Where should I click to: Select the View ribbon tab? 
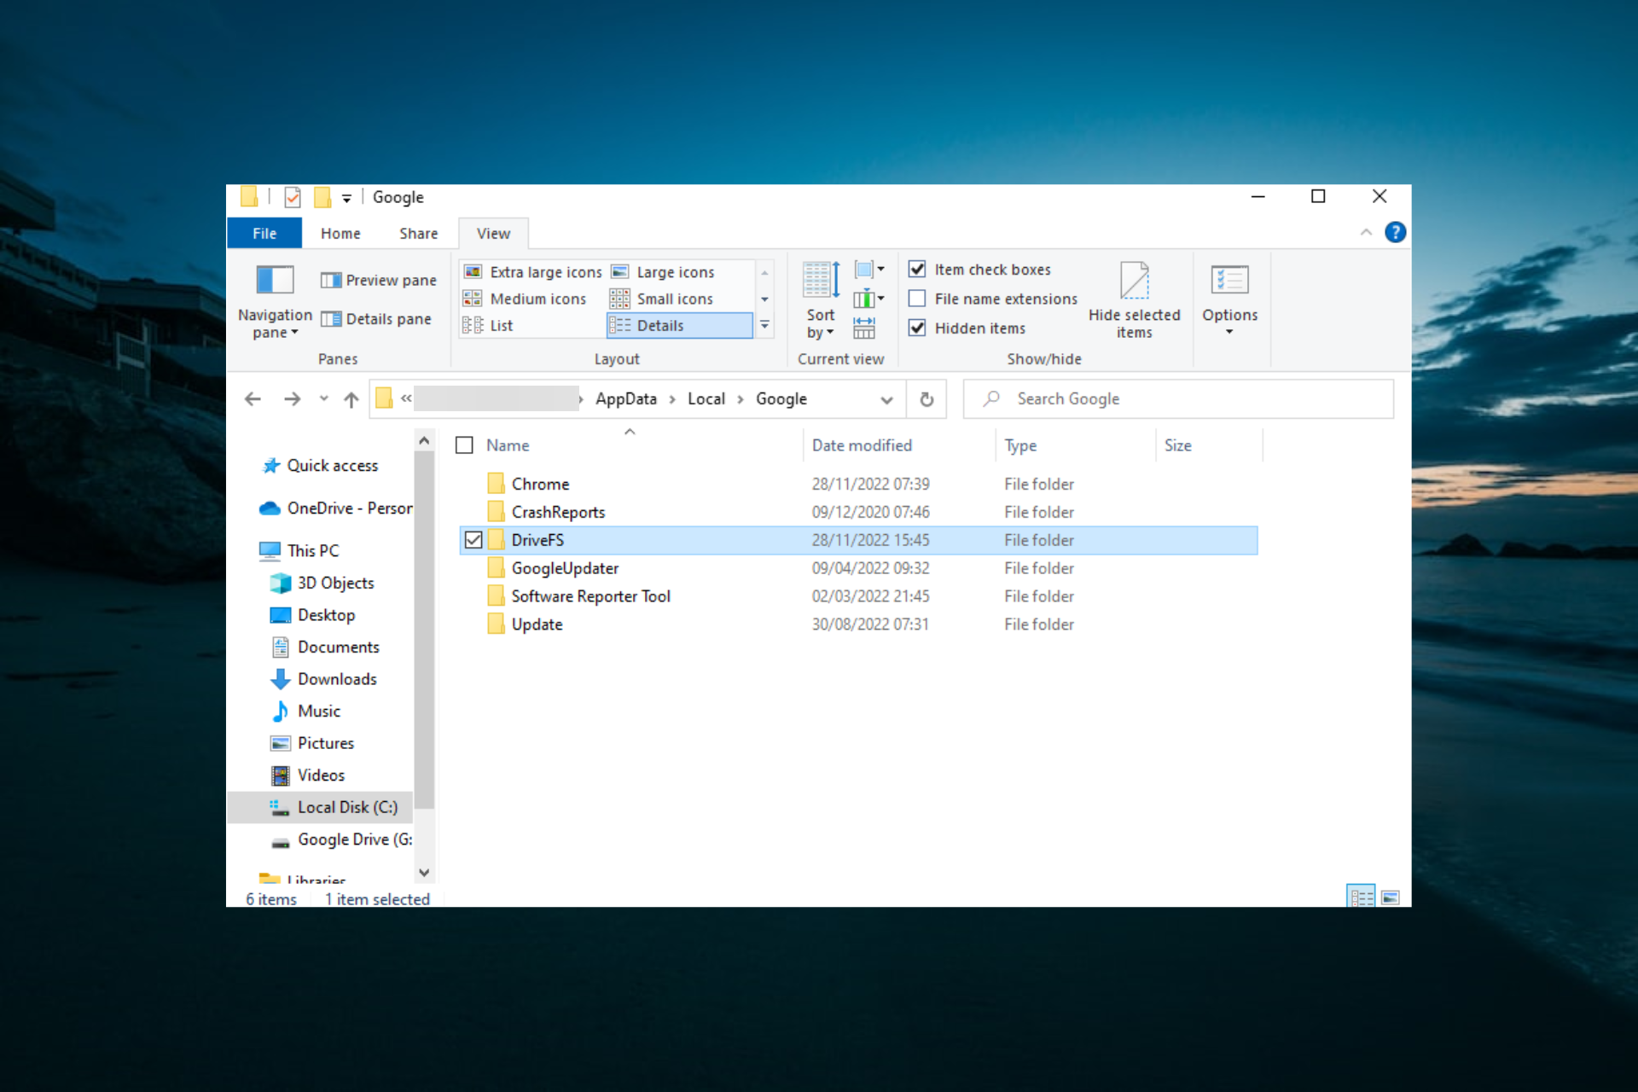pos(493,234)
